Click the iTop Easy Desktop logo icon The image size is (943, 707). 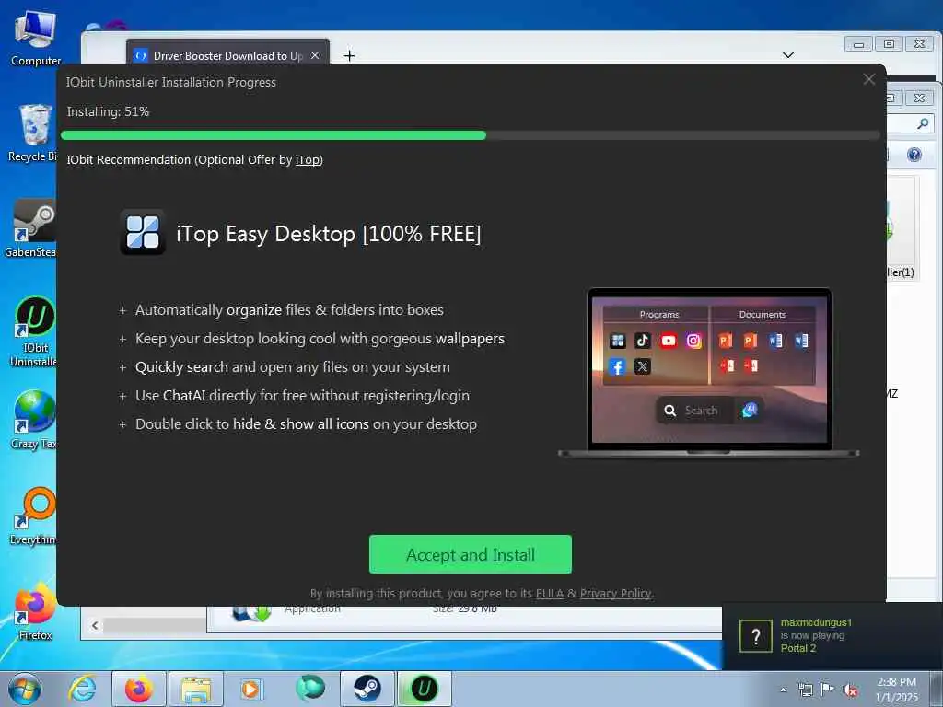click(143, 233)
